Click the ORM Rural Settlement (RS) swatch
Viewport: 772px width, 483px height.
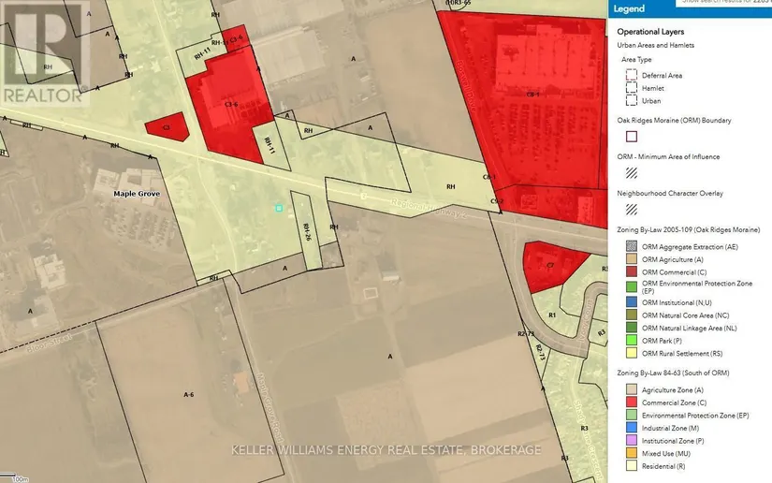coord(632,353)
